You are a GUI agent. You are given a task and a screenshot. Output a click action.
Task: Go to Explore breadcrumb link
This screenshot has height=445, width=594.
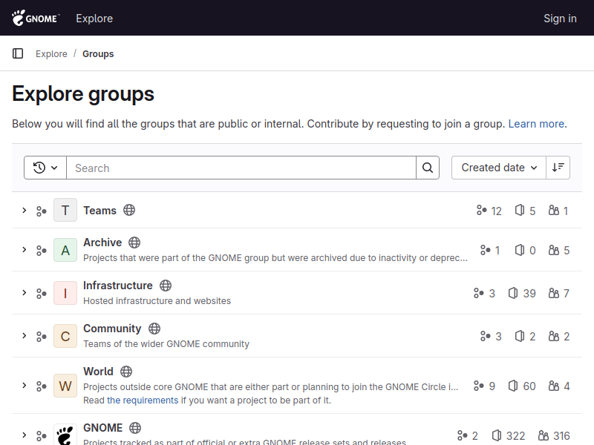click(51, 53)
